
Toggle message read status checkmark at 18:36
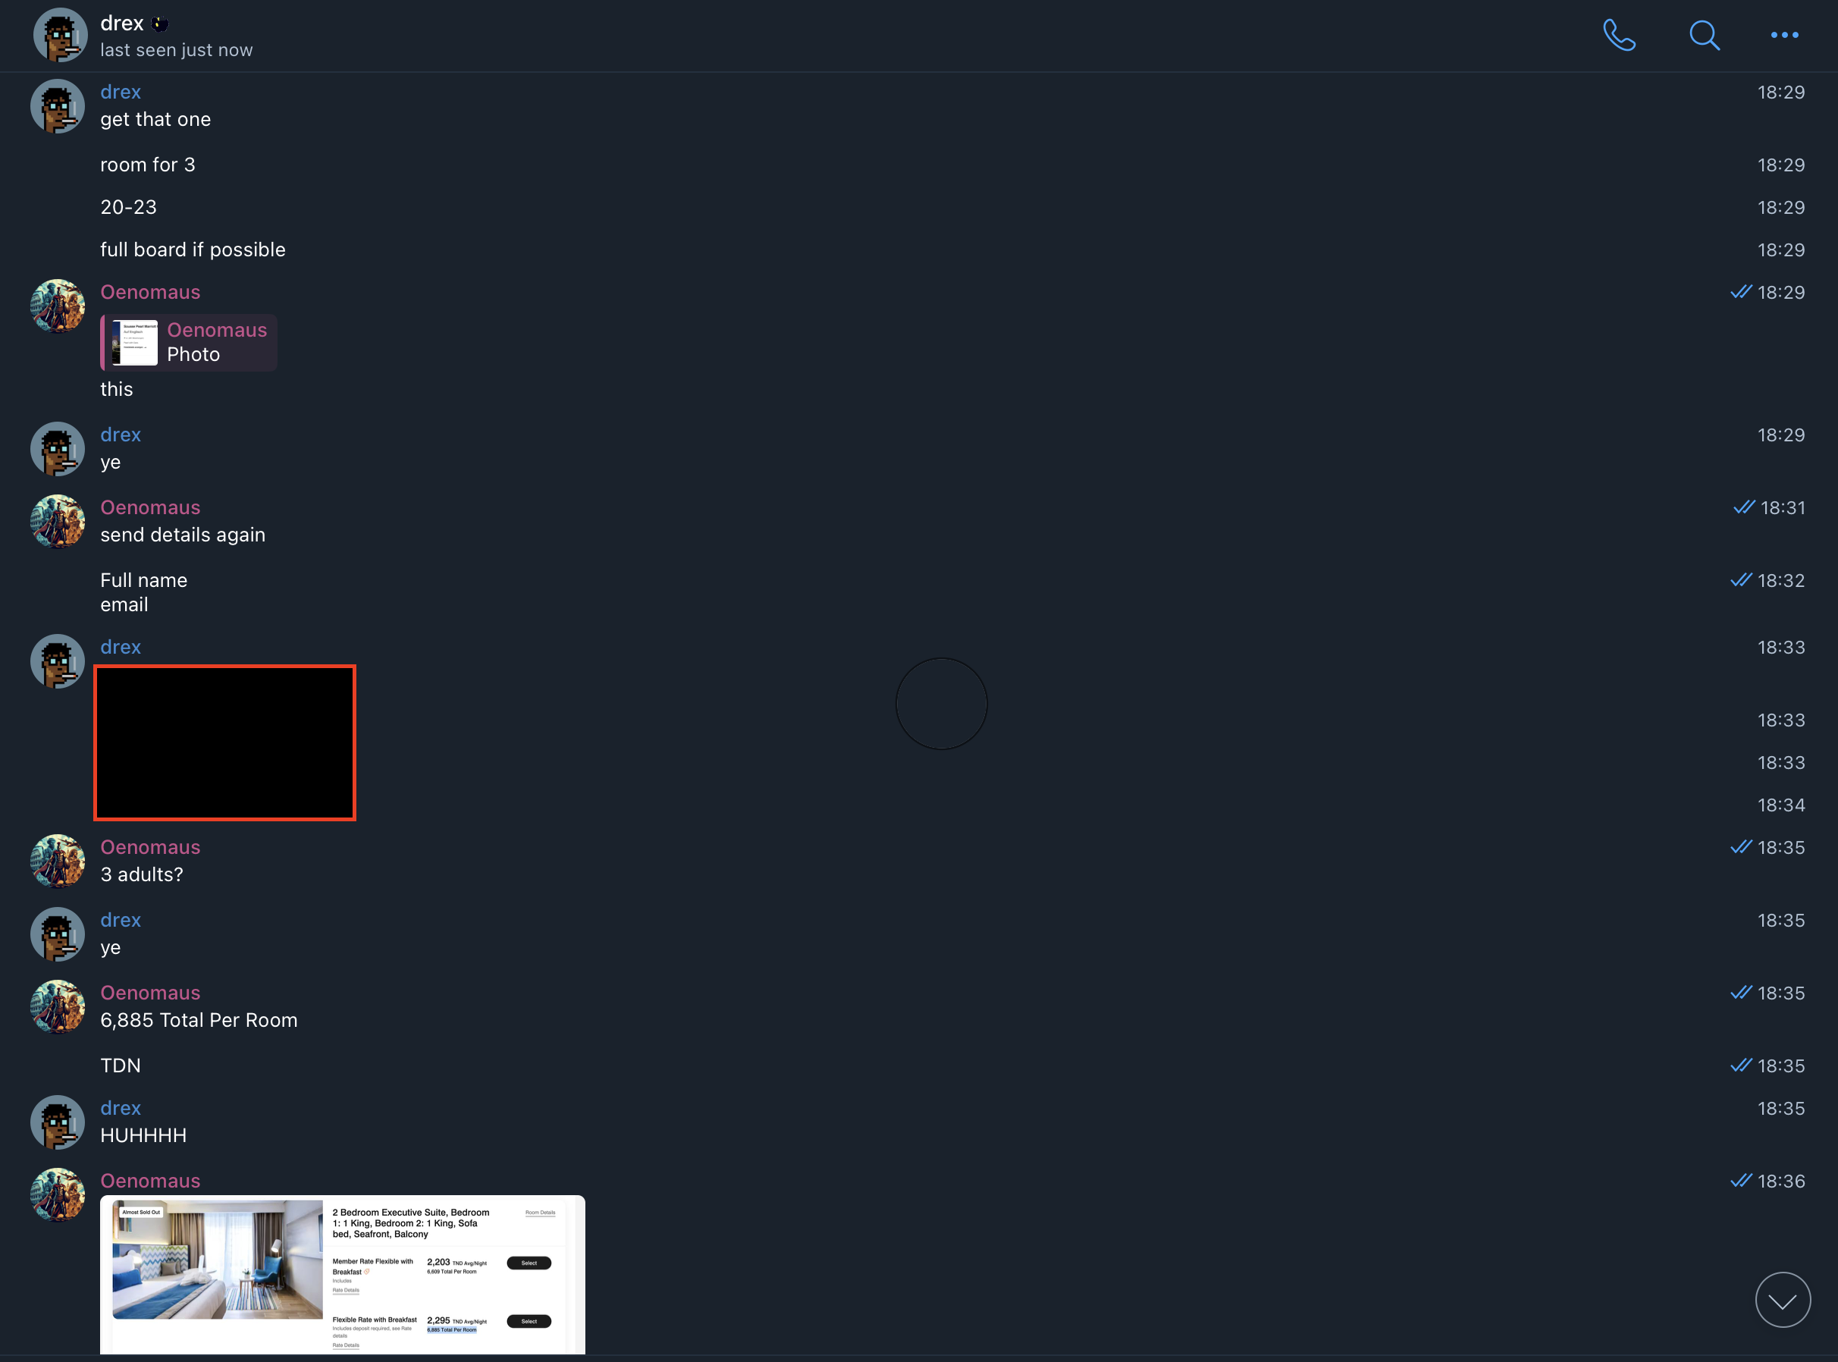click(x=1739, y=1179)
